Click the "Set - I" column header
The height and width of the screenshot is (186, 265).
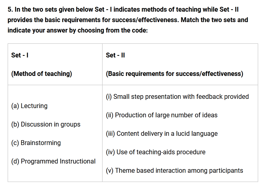pyautogui.click(x=19, y=55)
